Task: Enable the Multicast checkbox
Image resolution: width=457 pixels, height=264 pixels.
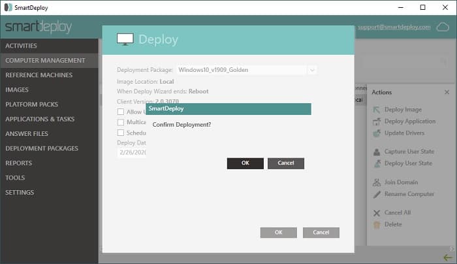Action: [x=121, y=122]
